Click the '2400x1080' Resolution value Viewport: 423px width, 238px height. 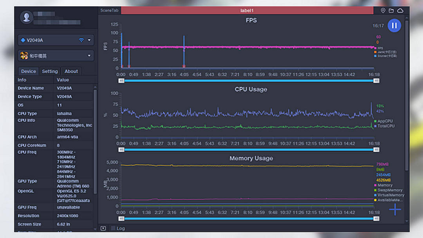coord(67,216)
